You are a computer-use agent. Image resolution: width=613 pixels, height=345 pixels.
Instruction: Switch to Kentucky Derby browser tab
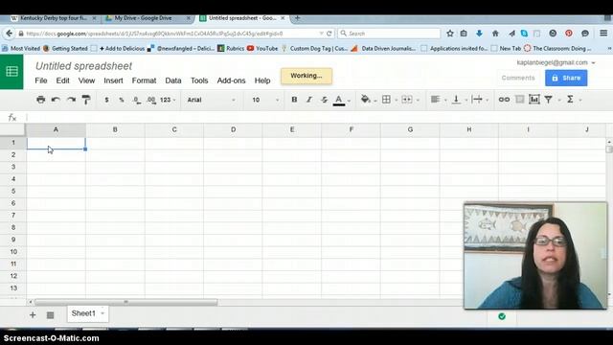tap(54, 18)
